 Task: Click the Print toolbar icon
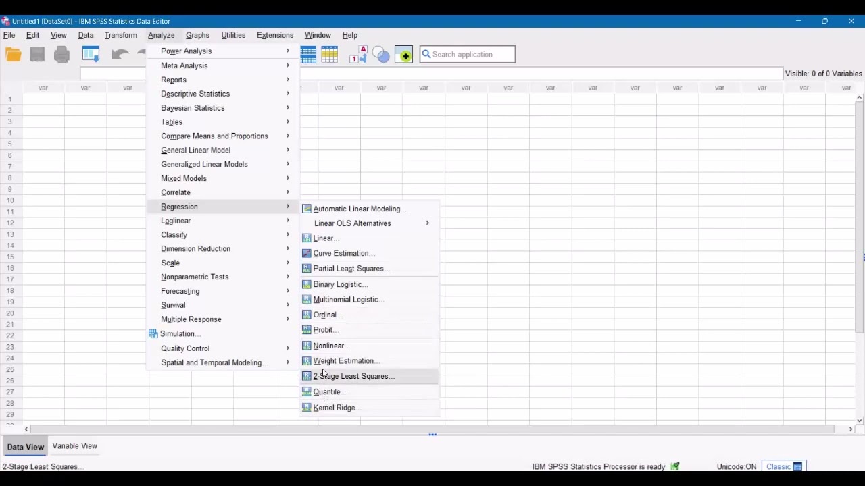(x=61, y=55)
